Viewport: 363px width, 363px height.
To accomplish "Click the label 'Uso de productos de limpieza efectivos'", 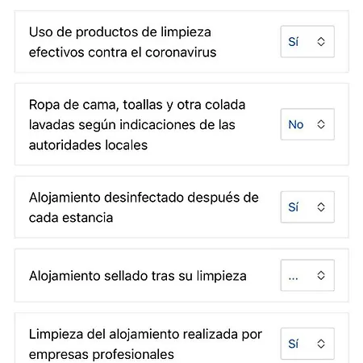I will pyautogui.click(x=123, y=42).
